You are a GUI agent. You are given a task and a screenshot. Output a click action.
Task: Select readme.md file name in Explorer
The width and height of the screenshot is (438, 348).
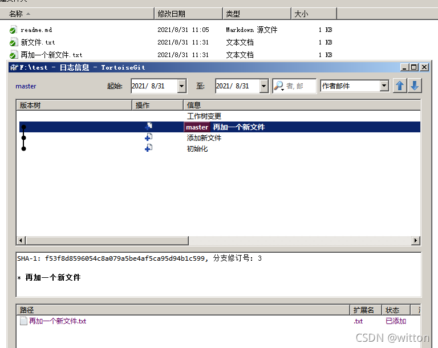tap(36, 30)
